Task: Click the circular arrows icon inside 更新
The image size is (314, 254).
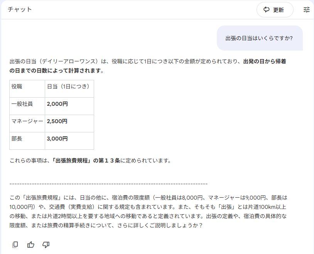Action: pyautogui.click(x=267, y=10)
